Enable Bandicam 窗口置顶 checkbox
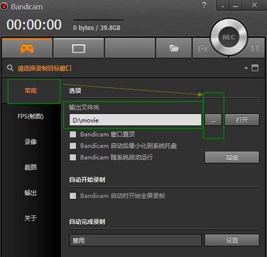The height and width of the screenshot is (257, 267). click(73, 134)
